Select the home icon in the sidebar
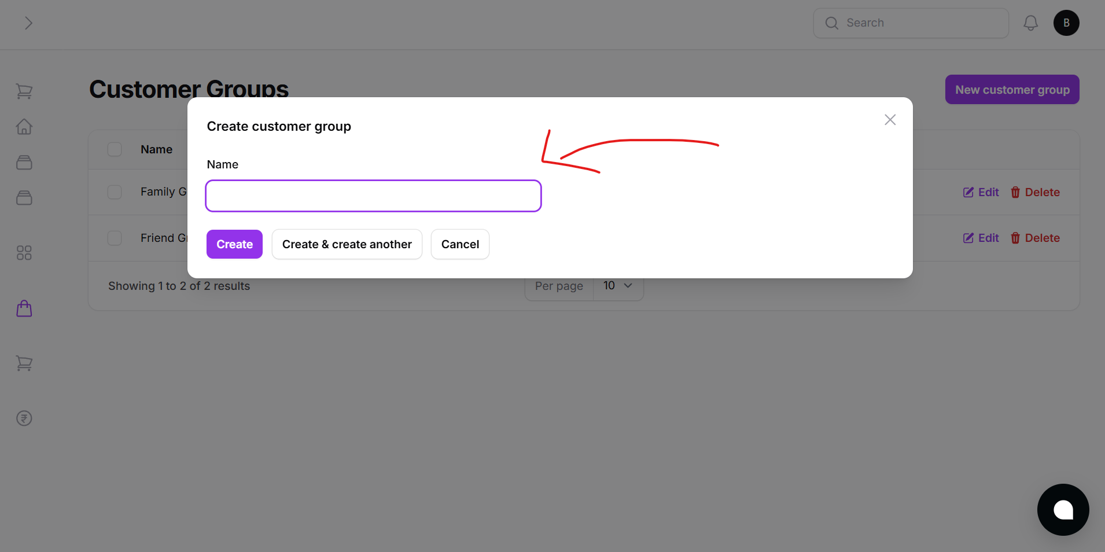The height and width of the screenshot is (552, 1105). coord(24,126)
